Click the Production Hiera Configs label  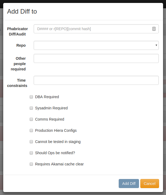tap(56, 130)
